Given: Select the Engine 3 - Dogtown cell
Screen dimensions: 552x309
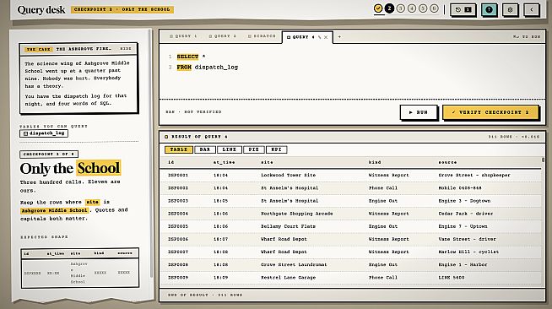Looking at the screenshot, I should pyautogui.click(x=464, y=201).
